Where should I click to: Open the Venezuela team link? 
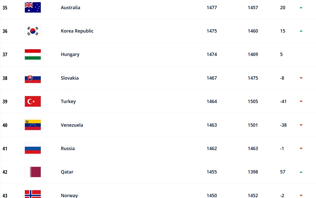[72, 125]
